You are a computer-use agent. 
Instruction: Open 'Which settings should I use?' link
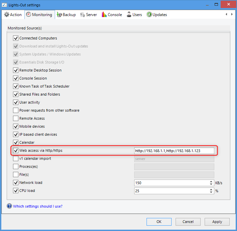(x=38, y=206)
